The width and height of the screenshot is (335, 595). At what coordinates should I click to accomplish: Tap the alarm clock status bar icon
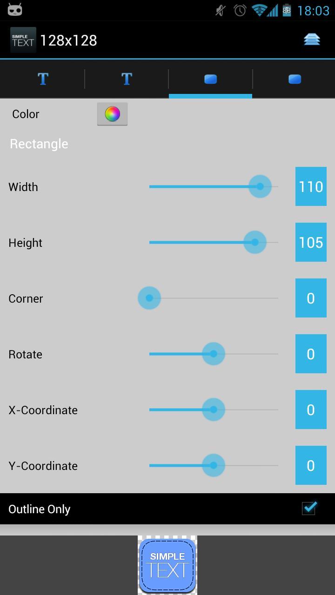[x=240, y=10]
